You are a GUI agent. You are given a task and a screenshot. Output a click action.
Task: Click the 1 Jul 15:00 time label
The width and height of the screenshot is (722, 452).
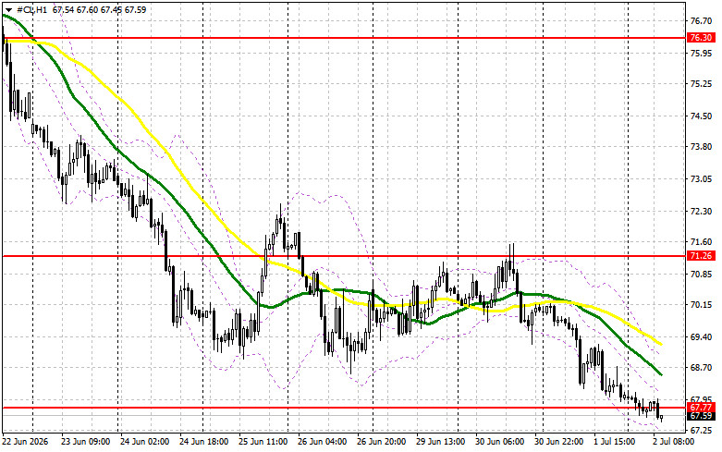pyautogui.click(x=615, y=442)
